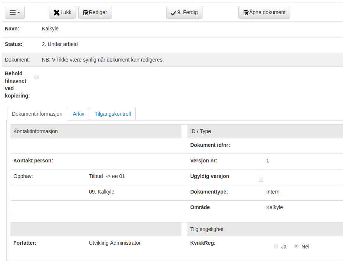Image resolution: width=343 pixels, height=264 pixels.
Task: Select Nei for KvikkReg
Action: [296, 246]
